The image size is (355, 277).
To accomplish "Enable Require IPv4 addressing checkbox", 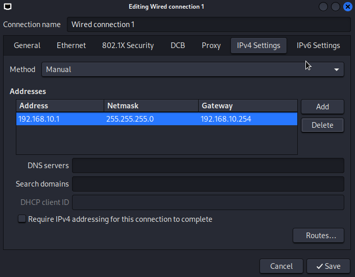I will (x=22, y=219).
